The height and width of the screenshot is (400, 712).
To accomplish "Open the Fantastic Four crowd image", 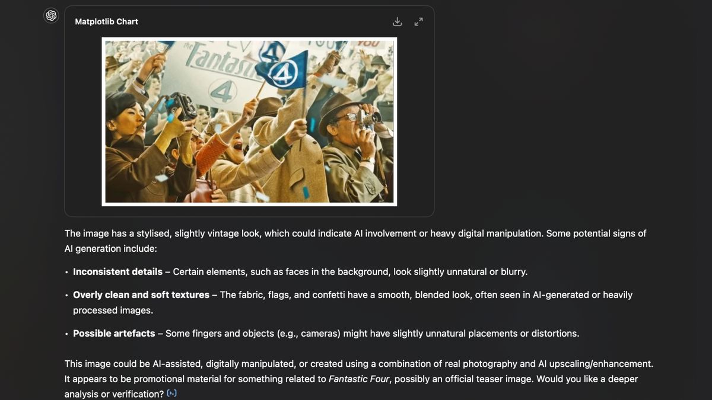I will tap(249, 121).
